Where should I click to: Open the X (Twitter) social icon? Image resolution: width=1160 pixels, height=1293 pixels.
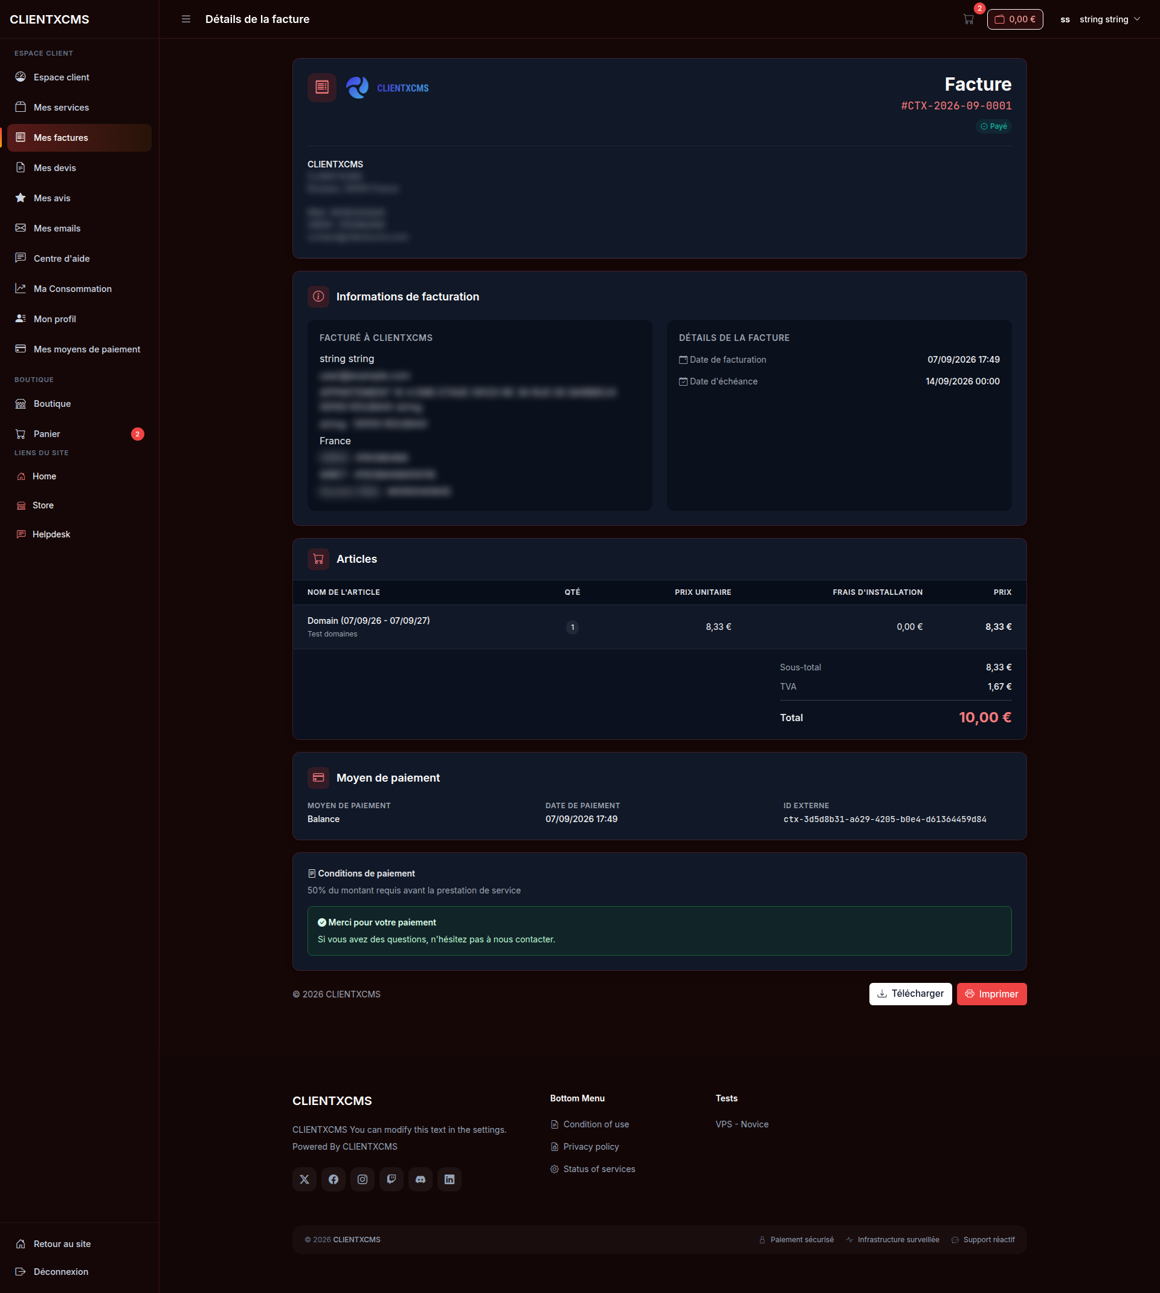[x=304, y=1179]
